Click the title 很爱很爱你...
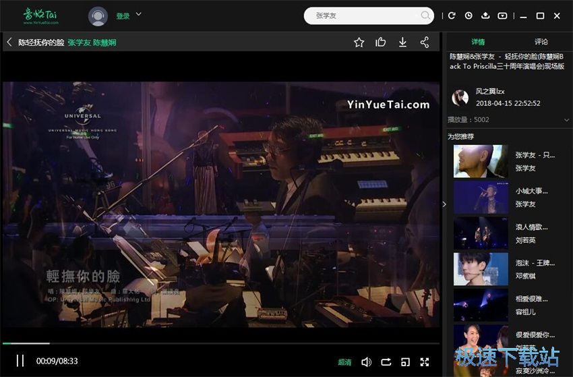 click(x=535, y=335)
